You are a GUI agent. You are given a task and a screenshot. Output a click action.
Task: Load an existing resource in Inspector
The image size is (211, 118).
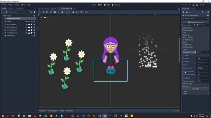point(187,12)
